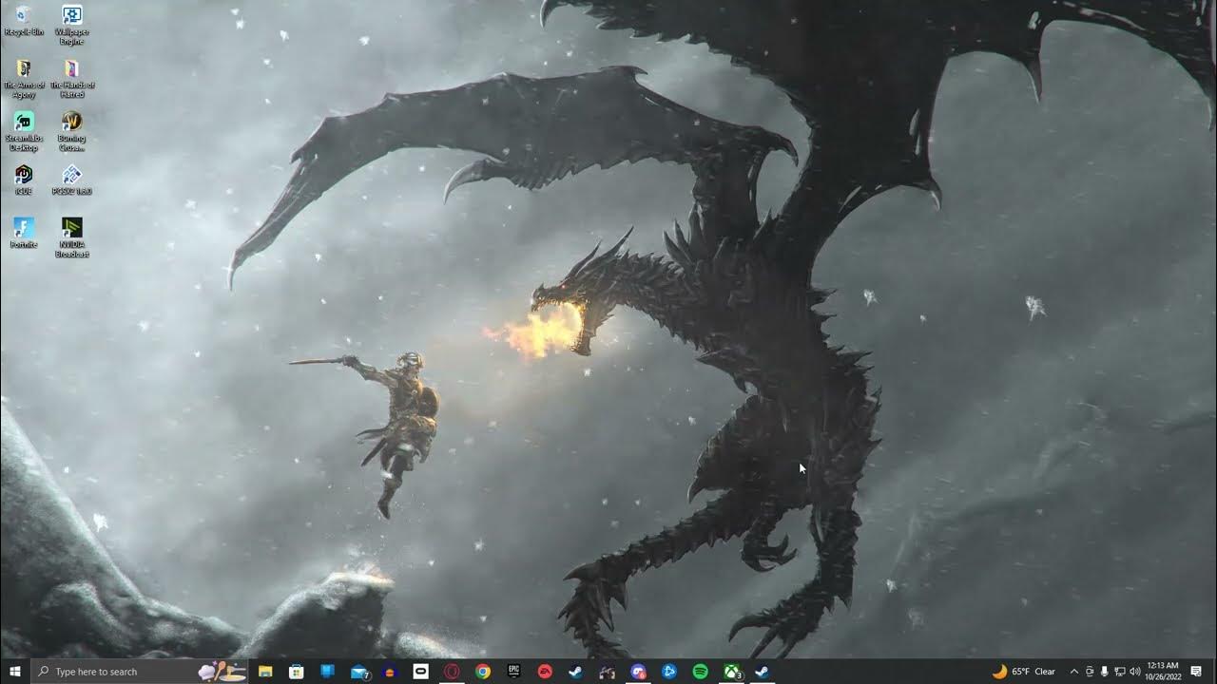The height and width of the screenshot is (684, 1217).
Task: Open Discord from the taskbar
Action: click(638, 672)
